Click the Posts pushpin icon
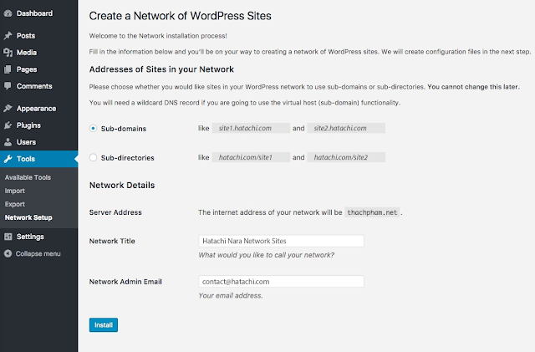The width and height of the screenshot is (535, 352). pos(8,35)
